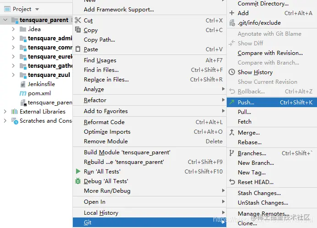Select Find Usages menu entry
The width and height of the screenshot is (317, 228).
coord(149,60)
